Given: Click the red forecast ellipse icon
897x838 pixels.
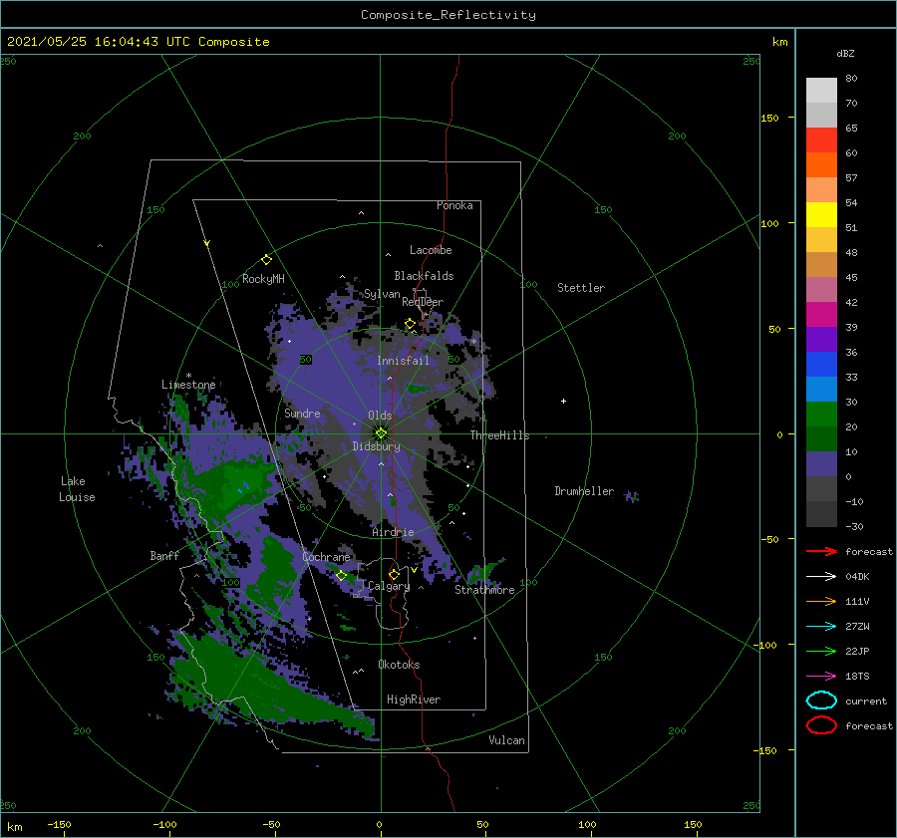Looking at the screenshot, I should [821, 725].
